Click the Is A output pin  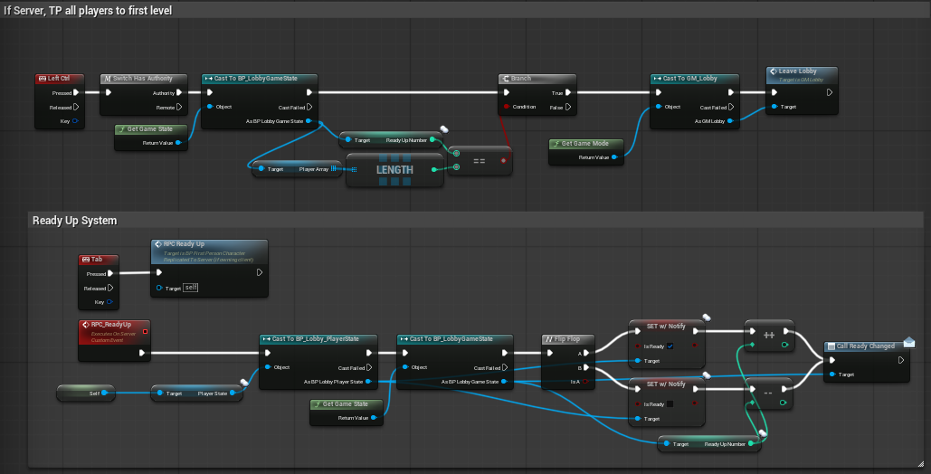(x=585, y=382)
